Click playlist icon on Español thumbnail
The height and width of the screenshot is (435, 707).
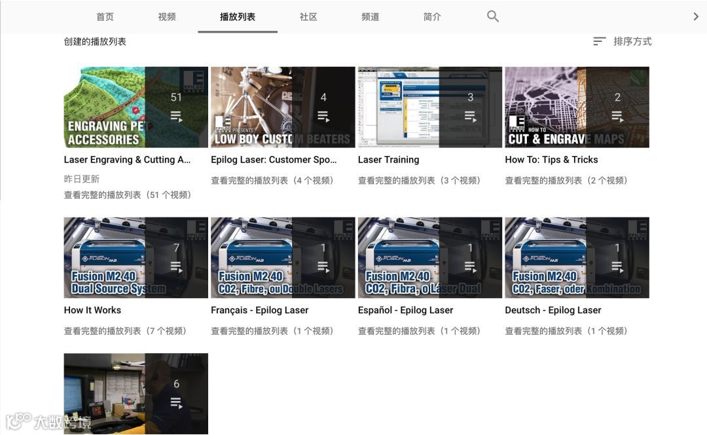(x=470, y=267)
